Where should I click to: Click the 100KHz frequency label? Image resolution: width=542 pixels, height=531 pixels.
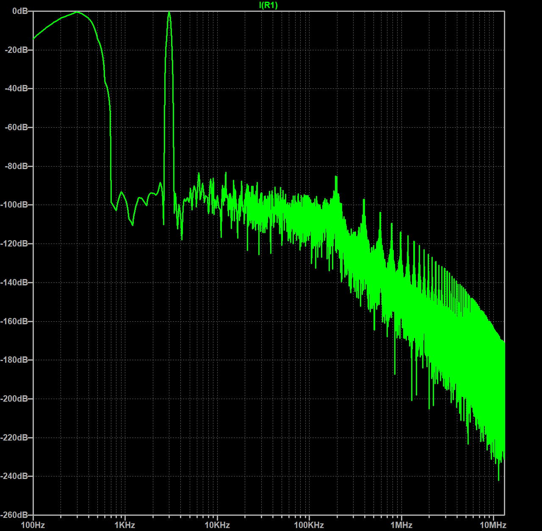coord(309,525)
